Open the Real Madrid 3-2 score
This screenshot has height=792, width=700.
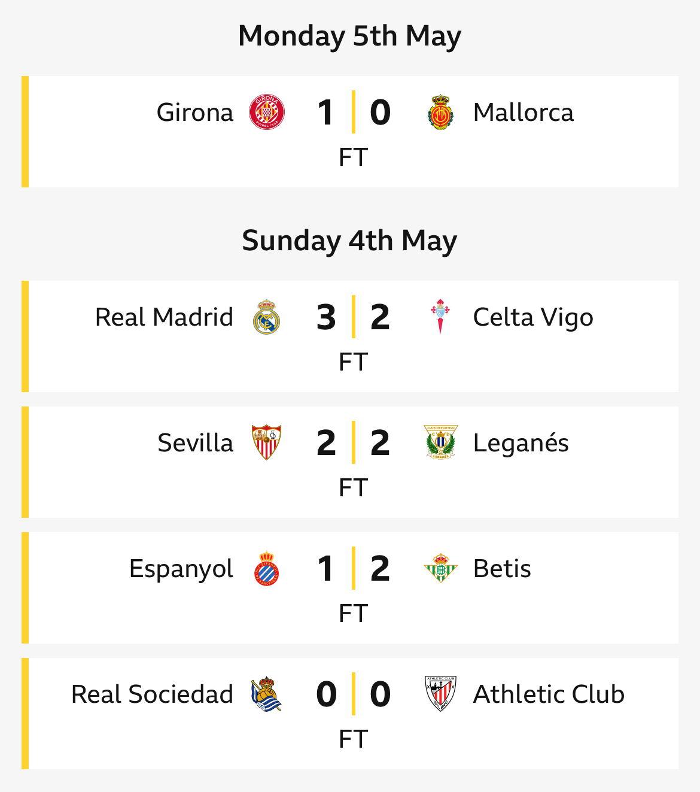[x=353, y=317]
